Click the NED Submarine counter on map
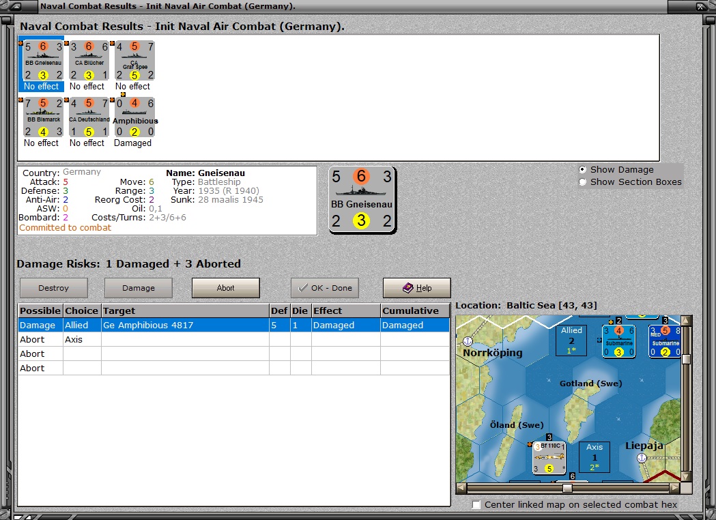 [665, 341]
